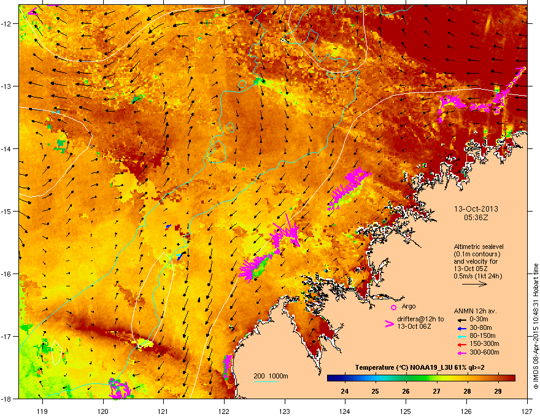Click the 127 longitude axis label

[527, 411]
